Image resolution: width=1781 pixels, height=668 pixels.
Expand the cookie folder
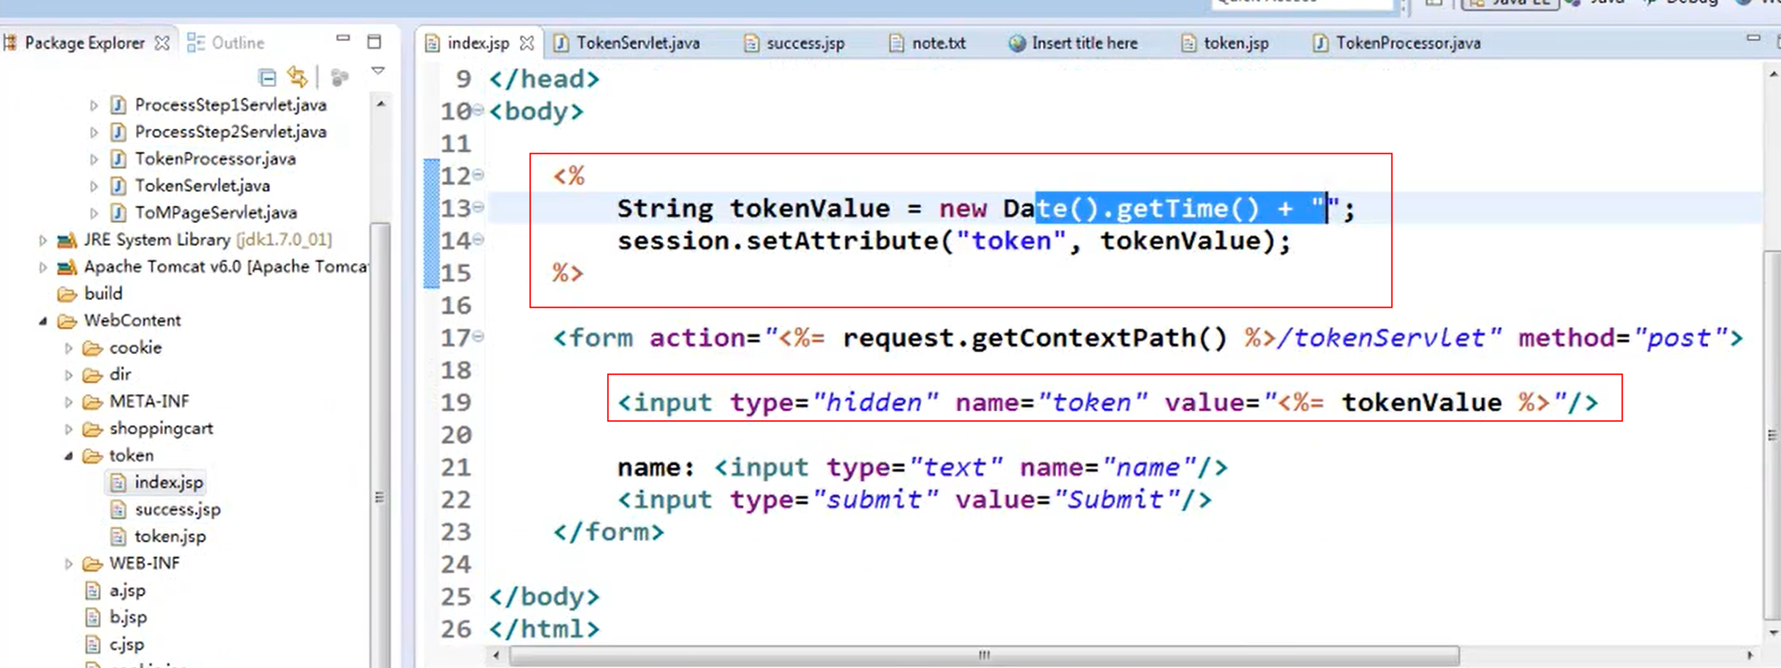click(68, 349)
